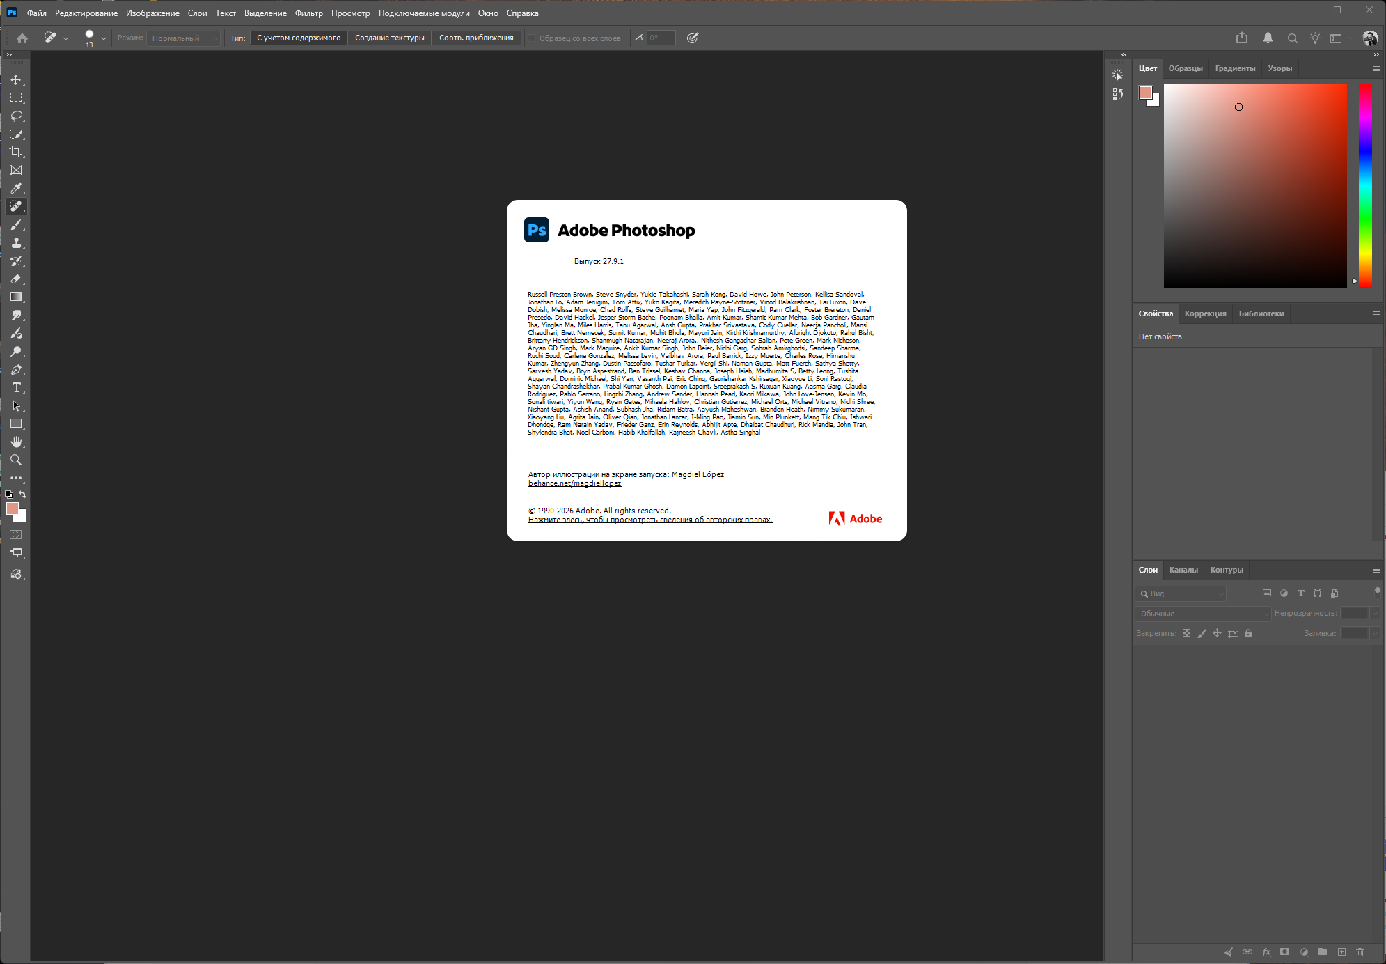Select the Pen tool
Viewport: 1386px width, 964px height.
pos(16,369)
